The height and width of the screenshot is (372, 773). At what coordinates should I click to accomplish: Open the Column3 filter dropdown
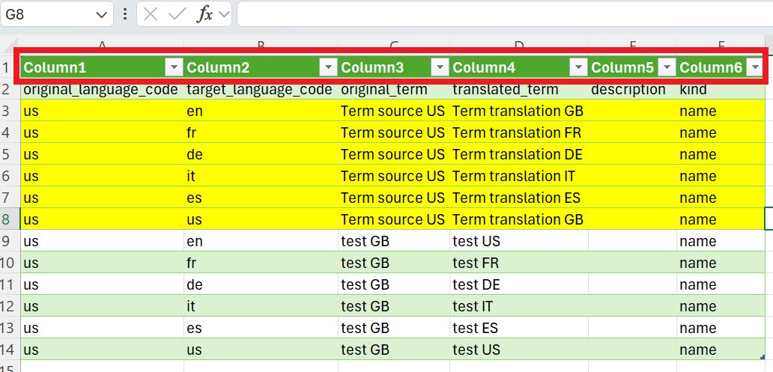tap(440, 68)
